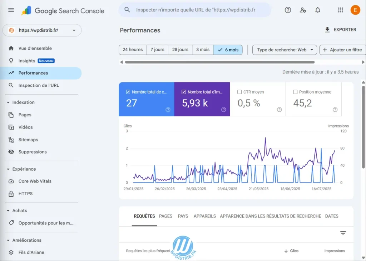The image size is (366, 261).
Task: Sort table by Clics column
Action: [291, 251]
